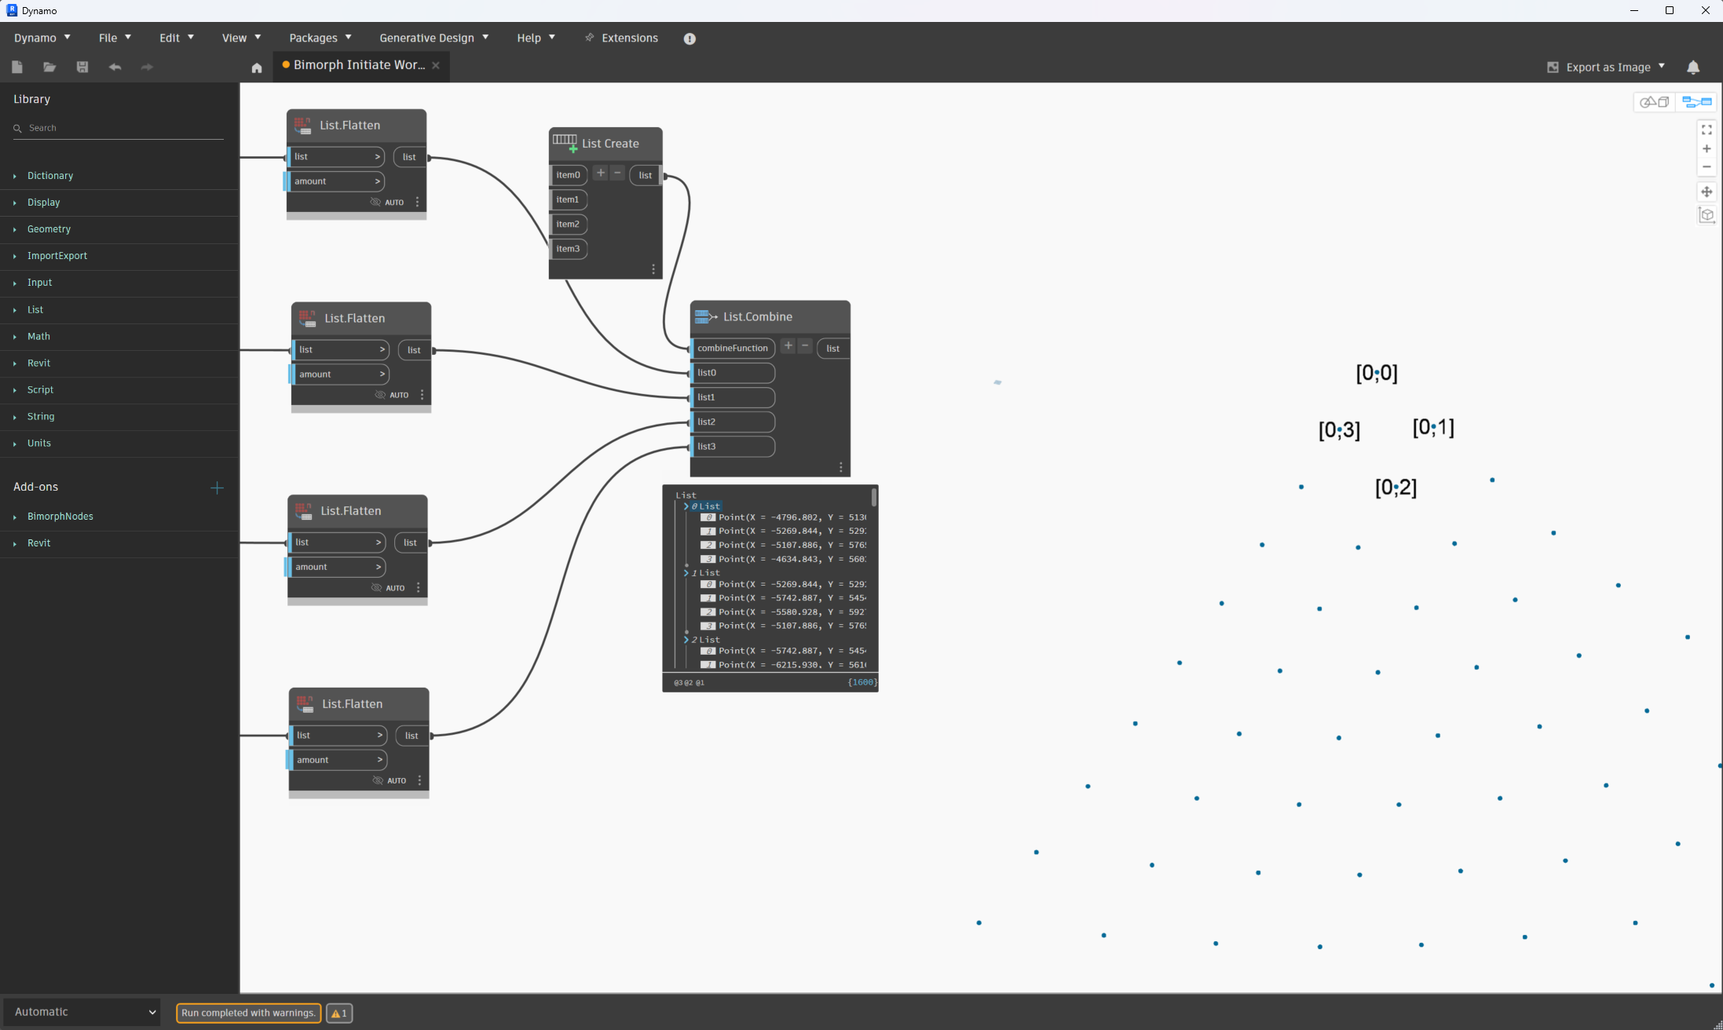
Task: Click the Open file folder icon
Action: point(49,67)
